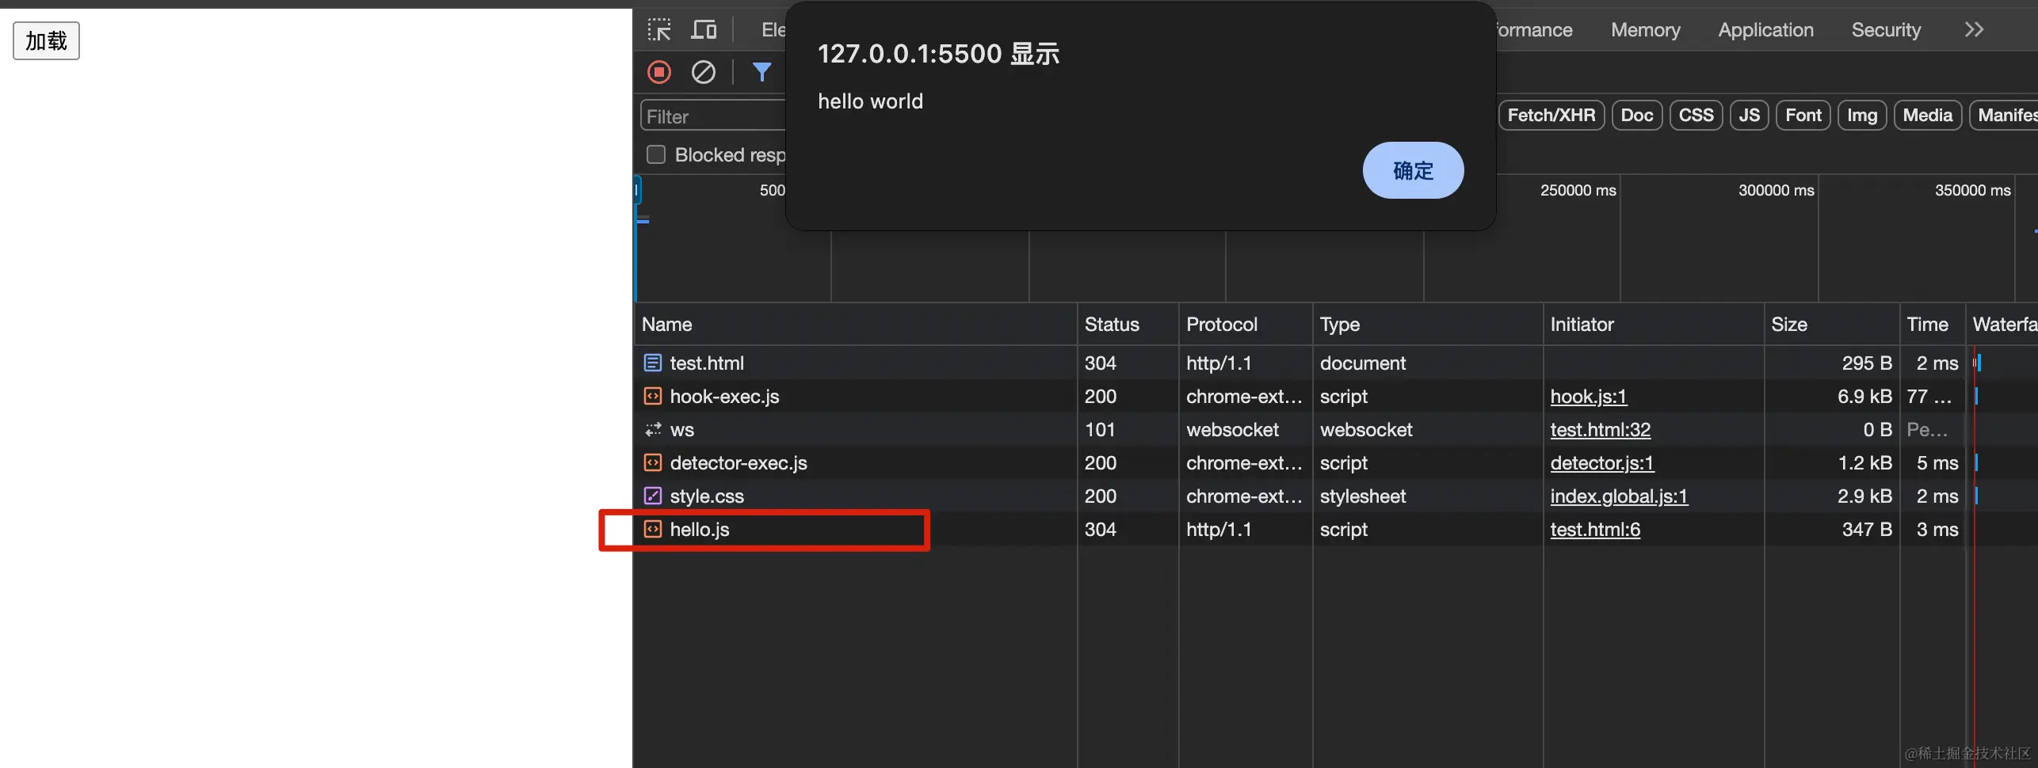This screenshot has height=768, width=2038.
Task: Focus the network Filter input field
Action: [713, 116]
